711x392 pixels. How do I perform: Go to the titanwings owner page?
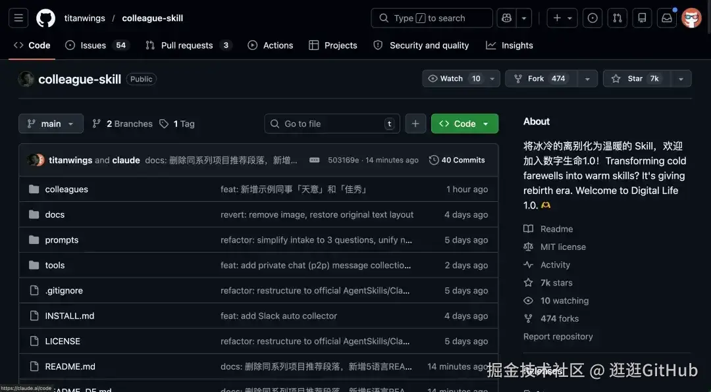tap(84, 18)
